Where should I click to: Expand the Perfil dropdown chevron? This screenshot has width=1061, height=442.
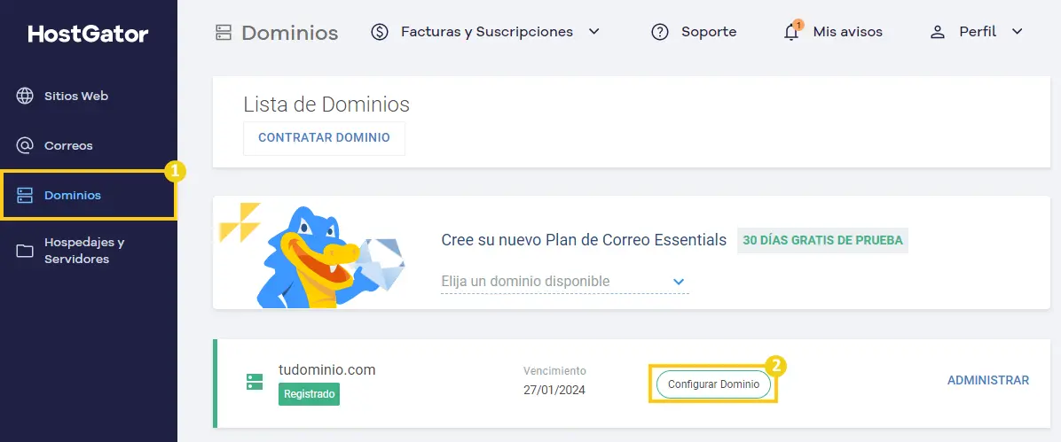tap(1017, 32)
